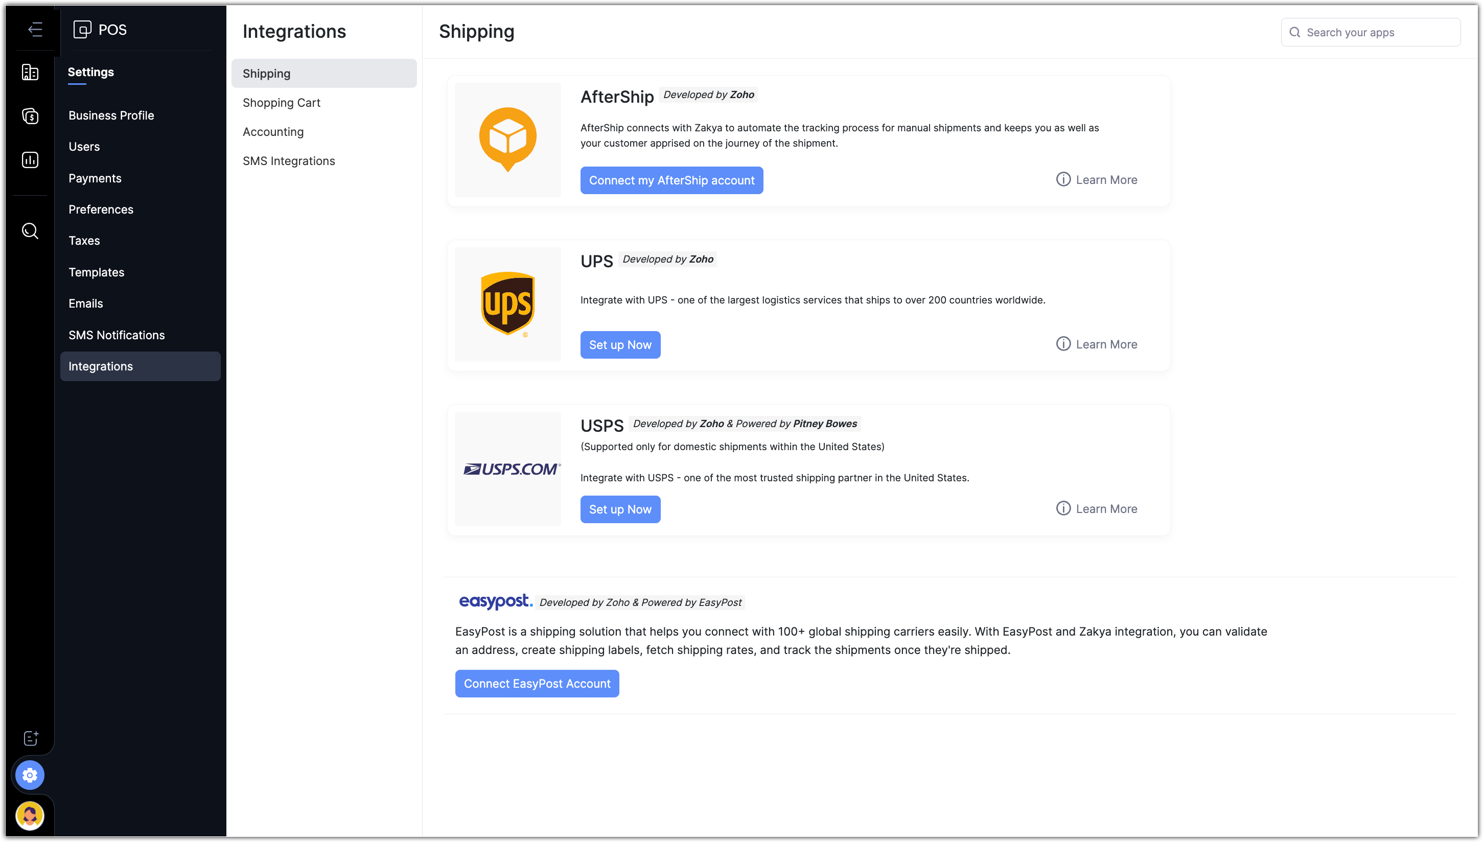Screen dimensions: 1483x842
Task: Select the Shopping Cart integrations category
Action: coord(281,103)
